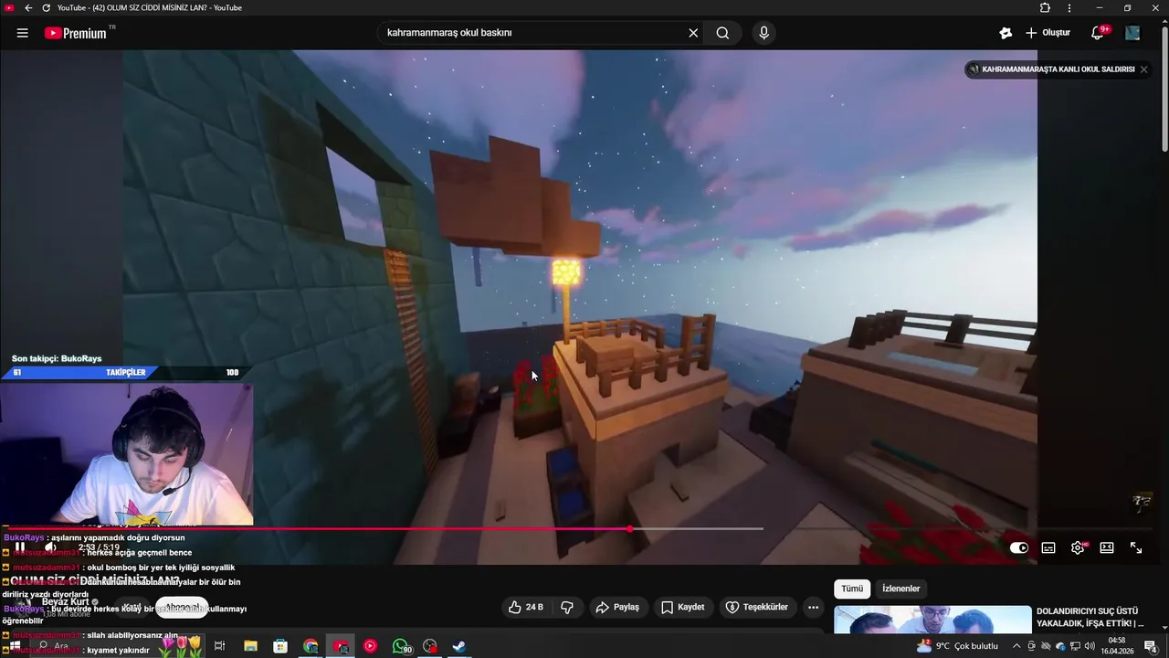The height and width of the screenshot is (658, 1169).
Task: Open Windows notification center
Action: click(x=1151, y=646)
